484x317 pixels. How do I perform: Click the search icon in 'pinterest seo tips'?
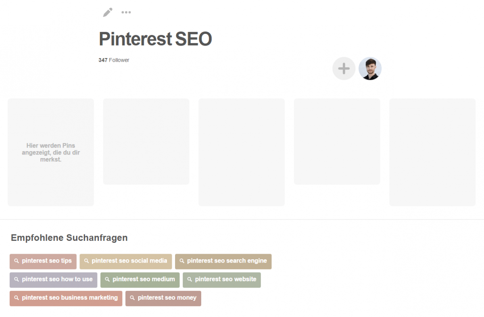(x=17, y=261)
